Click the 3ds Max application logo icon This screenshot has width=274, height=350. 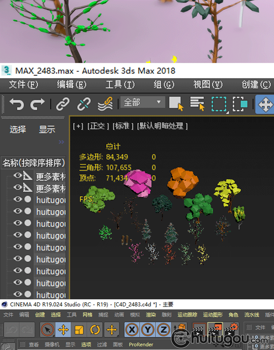coord(7,70)
